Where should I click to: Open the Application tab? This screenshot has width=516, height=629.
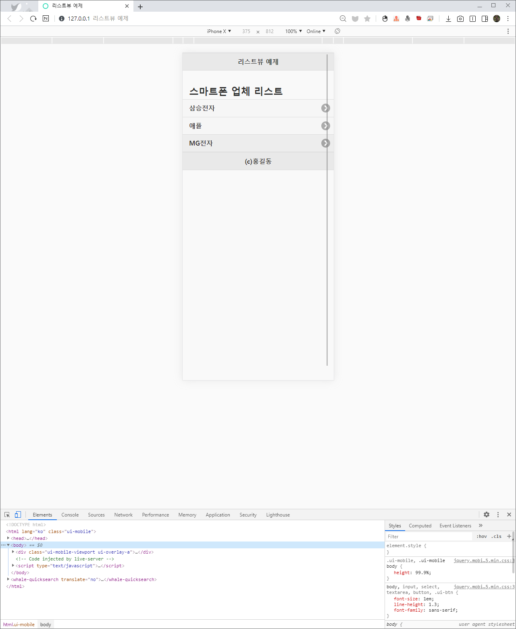pyautogui.click(x=218, y=515)
